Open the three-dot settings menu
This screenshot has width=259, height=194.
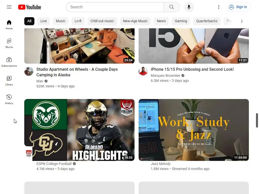(219, 7)
